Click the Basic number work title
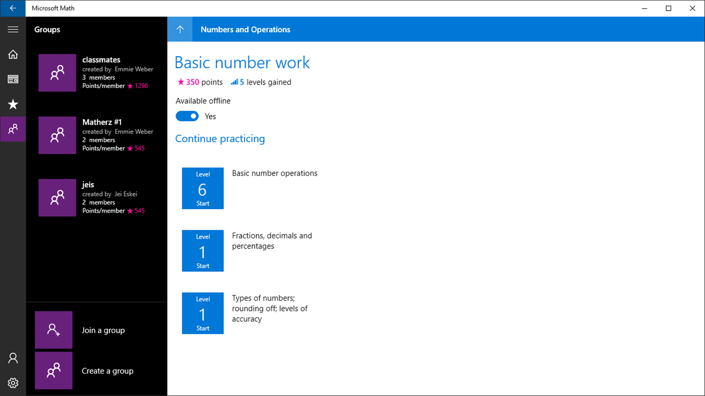 [242, 63]
